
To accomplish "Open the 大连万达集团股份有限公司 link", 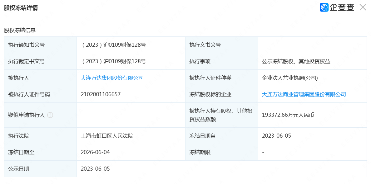I will 112,78.
